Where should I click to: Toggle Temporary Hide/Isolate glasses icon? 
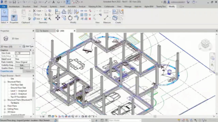[76, 116]
